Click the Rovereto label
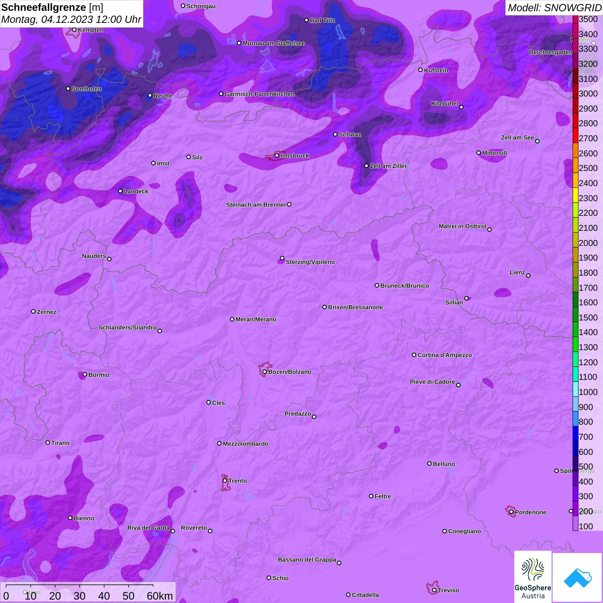This screenshot has height=603, width=603. pyautogui.click(x=194, y=528)
